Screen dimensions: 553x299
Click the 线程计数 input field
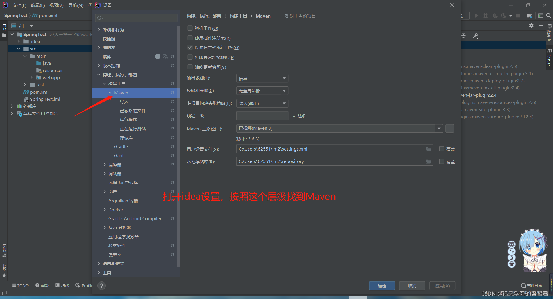[x=262, y=116]
